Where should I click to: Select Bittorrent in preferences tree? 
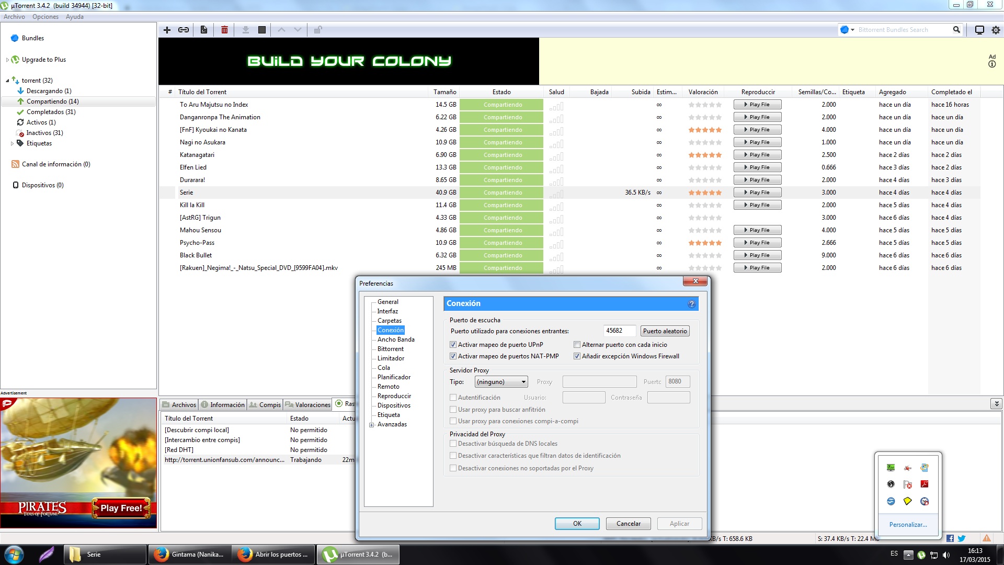point(391,349)
